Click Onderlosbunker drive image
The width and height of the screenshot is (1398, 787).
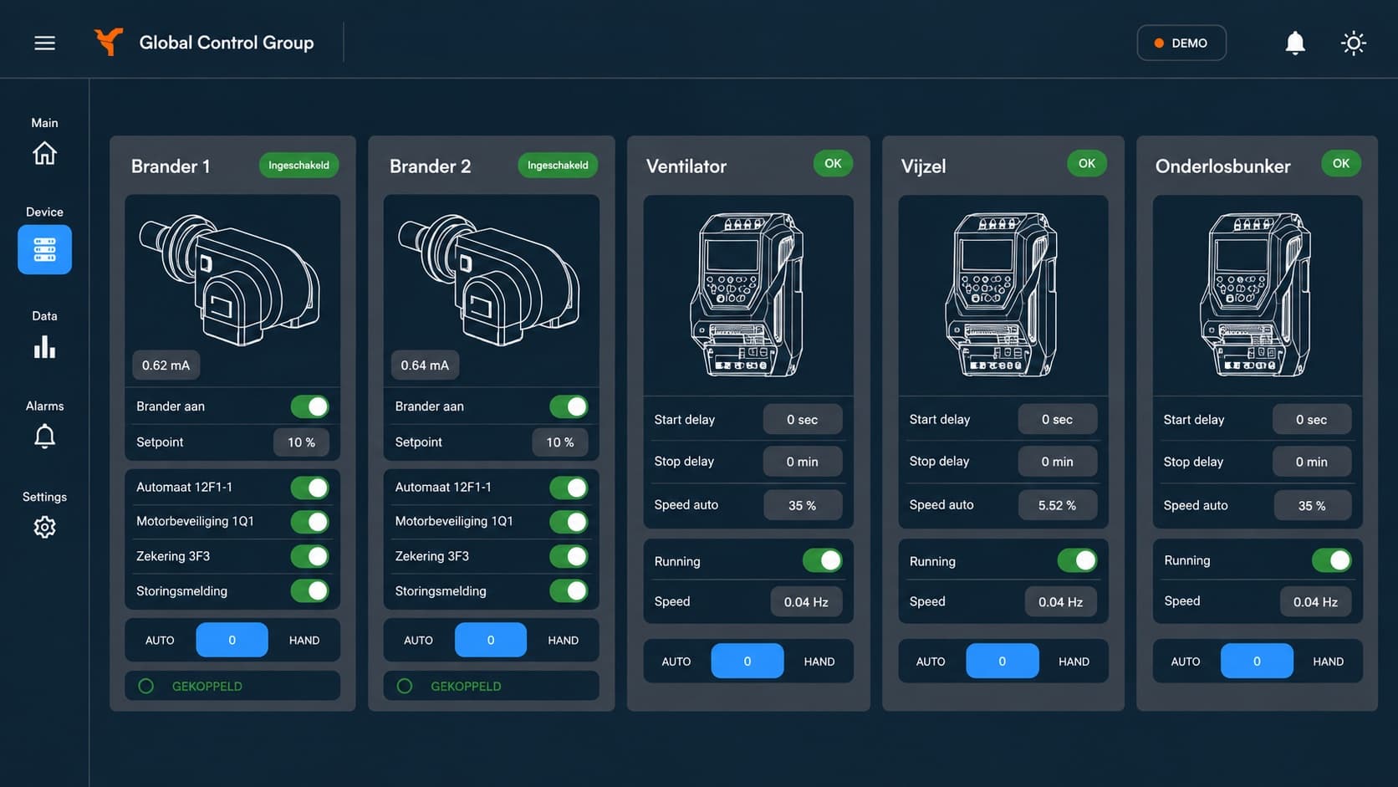coord(1256,294)
